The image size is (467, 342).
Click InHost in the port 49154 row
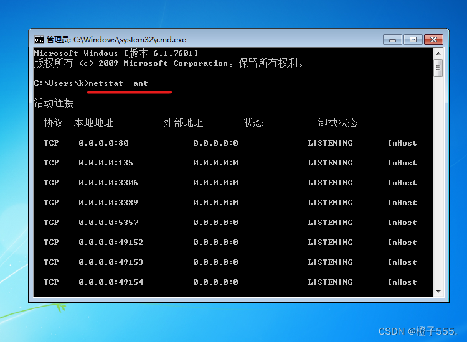point(402,282)
